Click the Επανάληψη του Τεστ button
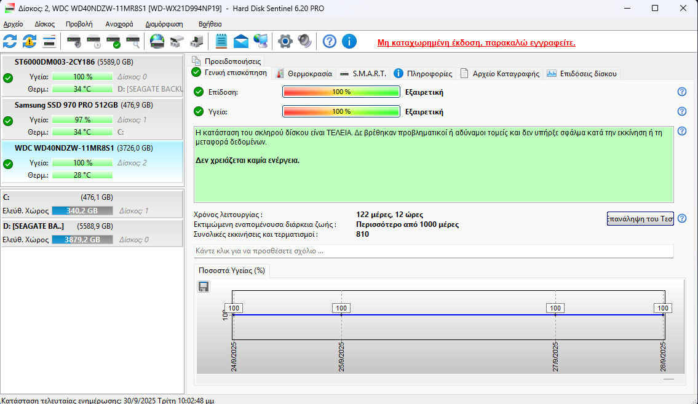This screenshot has height=404, width=698. [x=640, y=219]
